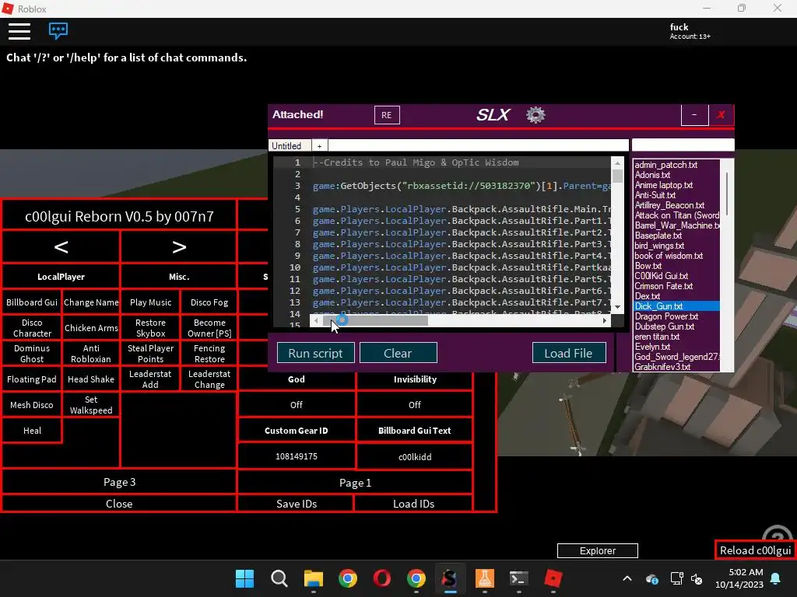
Task: Select eren titan.txt script
Action: 657,337
